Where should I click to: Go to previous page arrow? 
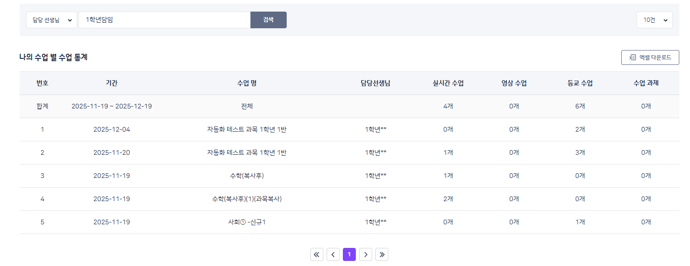333,254
